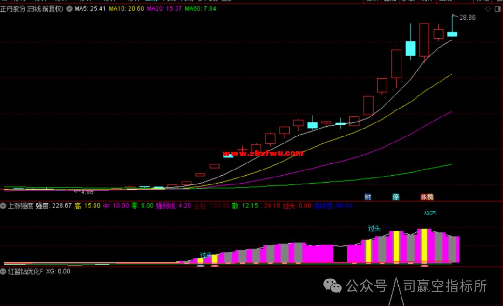Click the 强弱线: 4.20 value

[174, 206]
